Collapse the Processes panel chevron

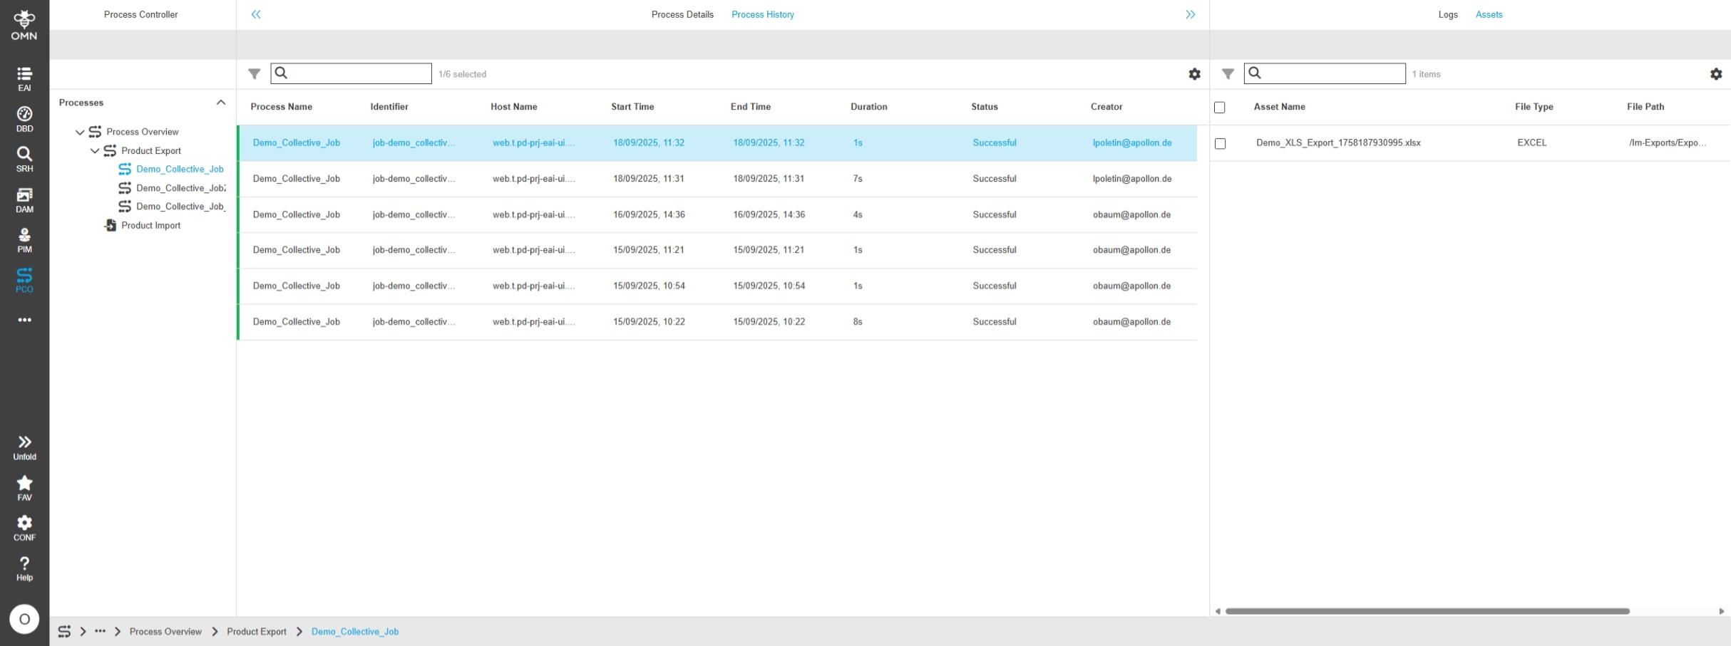click(221, 103)
